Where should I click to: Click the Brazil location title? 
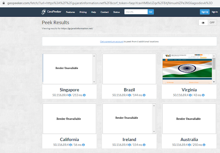(129, 90)
